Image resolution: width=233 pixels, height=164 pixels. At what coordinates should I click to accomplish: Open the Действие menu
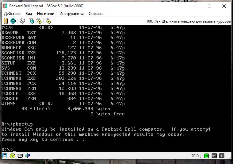(x=12, y=14)
